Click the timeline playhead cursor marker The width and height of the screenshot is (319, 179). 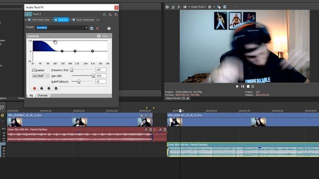tap(180, 110)
